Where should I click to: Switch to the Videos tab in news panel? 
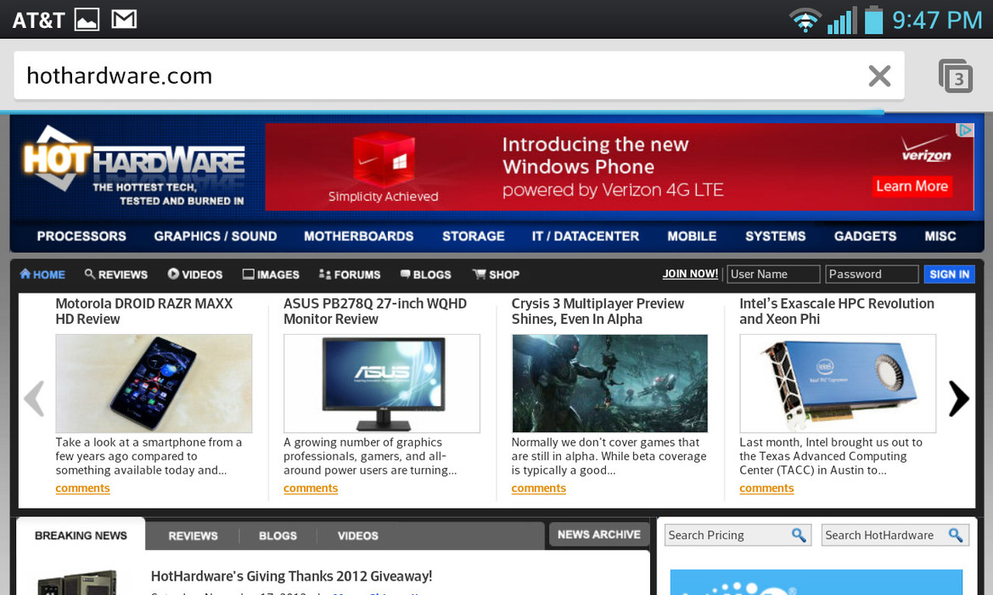358,536
